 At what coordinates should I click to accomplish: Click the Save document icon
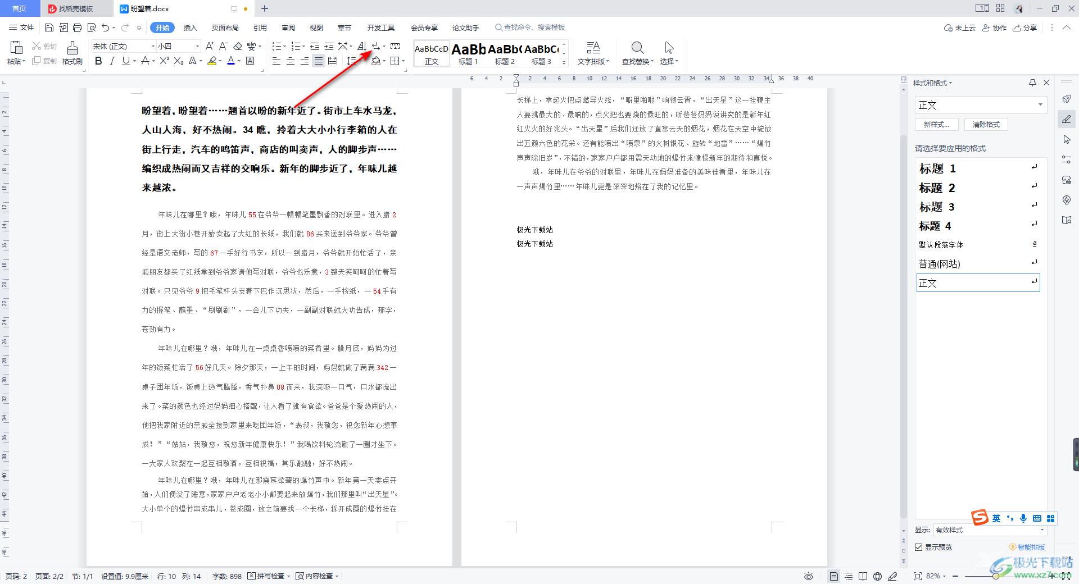[x=49, y=28]
